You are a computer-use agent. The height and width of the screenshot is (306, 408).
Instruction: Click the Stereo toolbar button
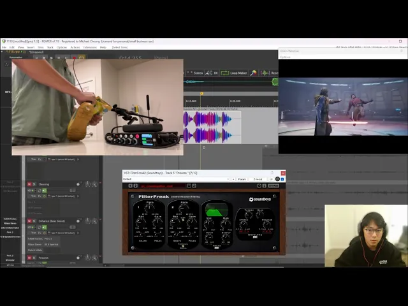tap(196, 73)
